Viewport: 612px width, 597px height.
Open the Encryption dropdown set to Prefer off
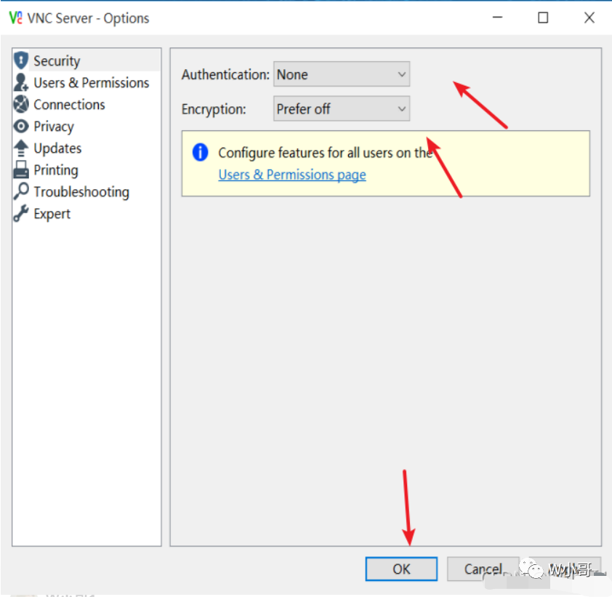342,108
